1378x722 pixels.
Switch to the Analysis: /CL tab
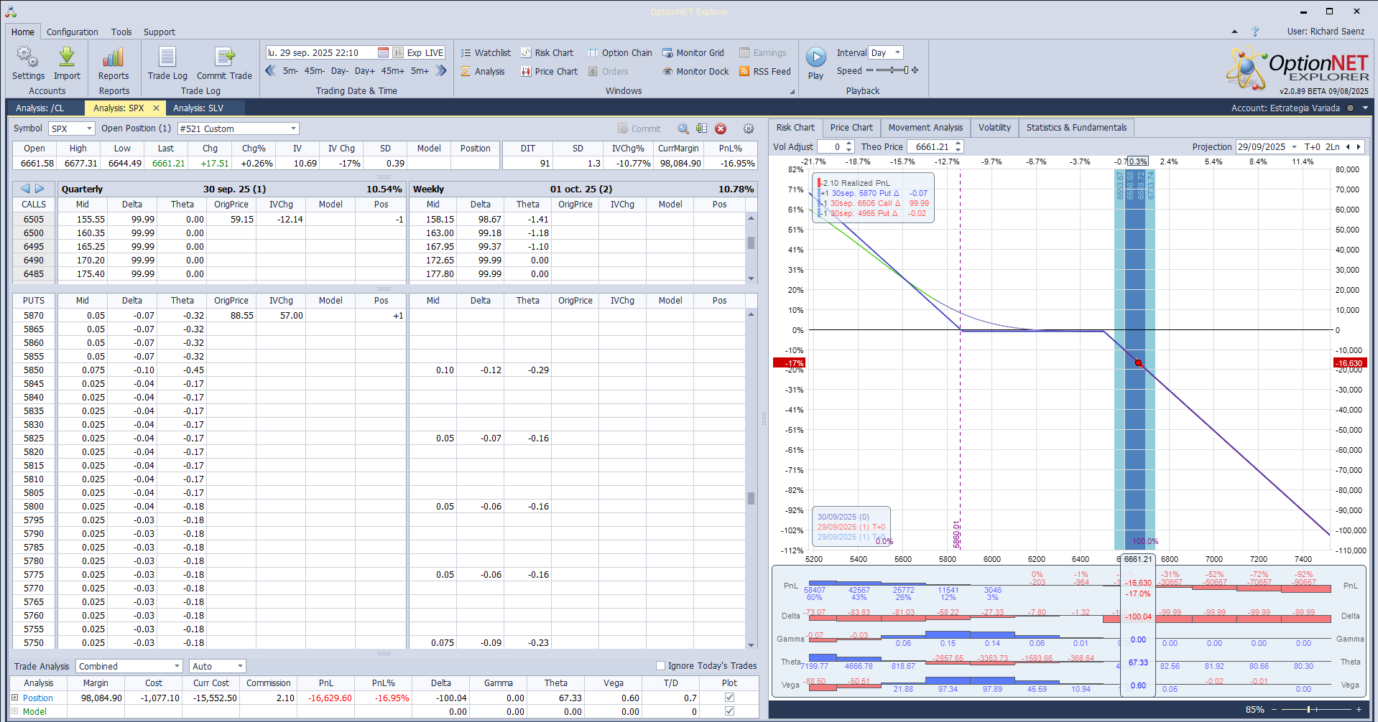click(40, 108)
